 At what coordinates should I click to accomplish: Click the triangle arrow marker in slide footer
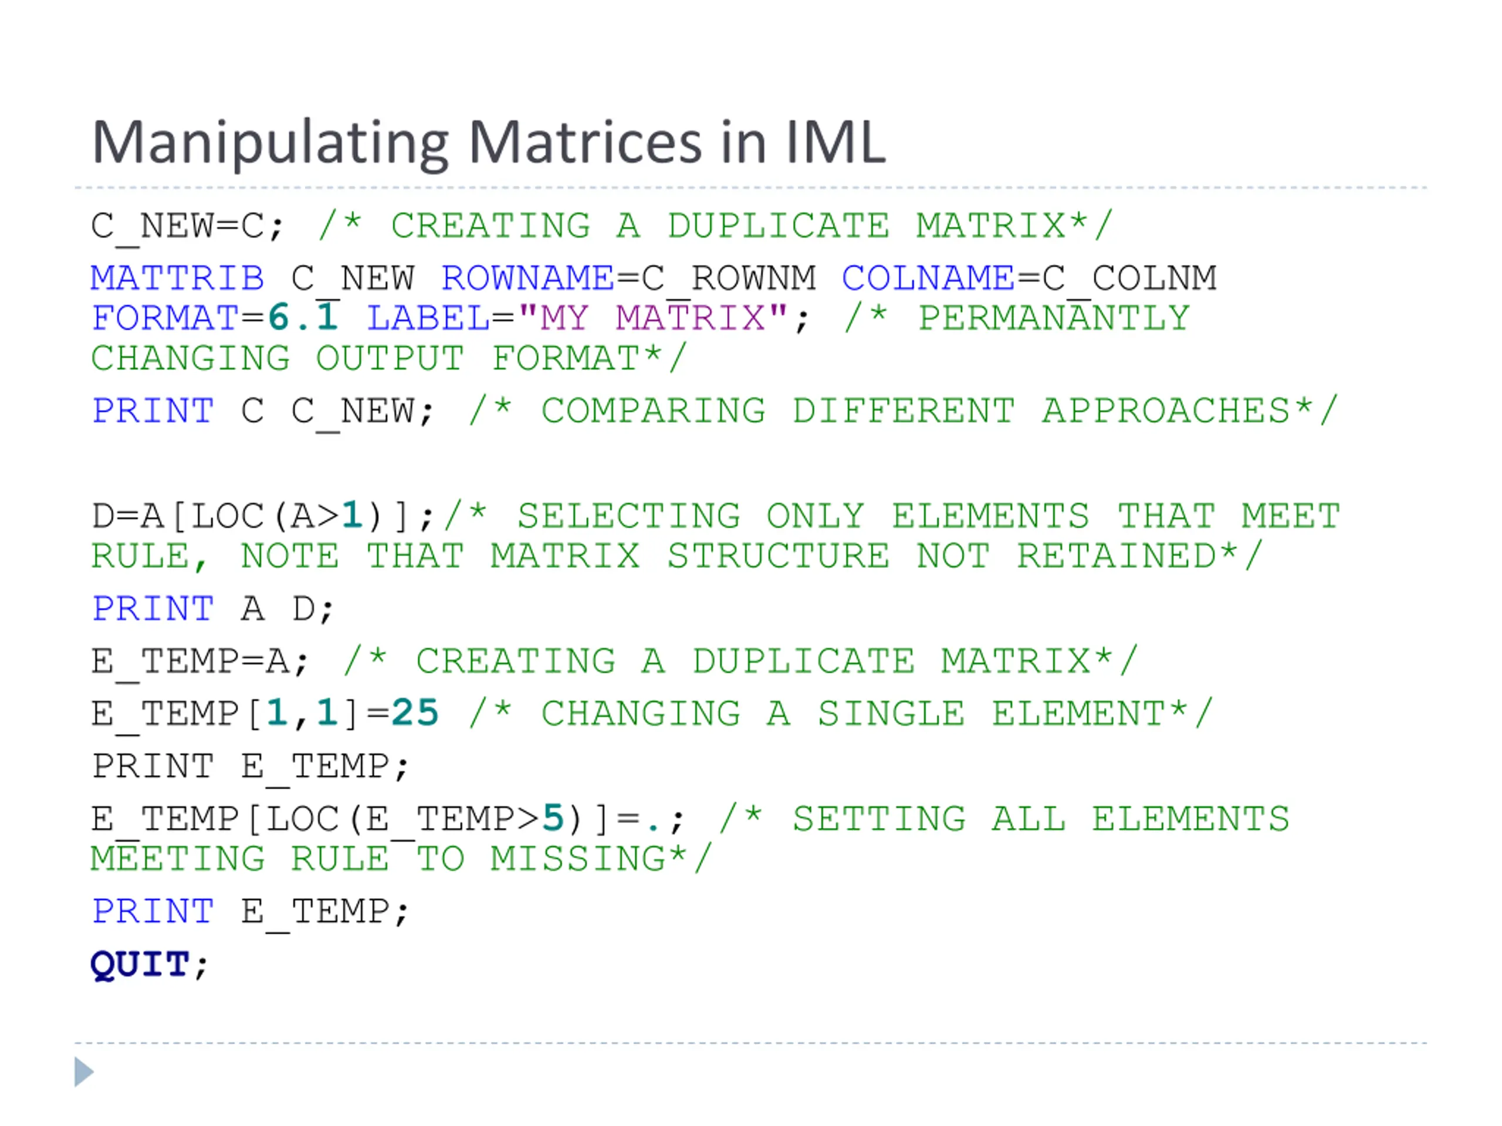tap(84, 1073)
